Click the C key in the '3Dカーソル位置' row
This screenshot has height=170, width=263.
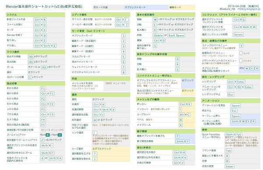tap(30, 77)
